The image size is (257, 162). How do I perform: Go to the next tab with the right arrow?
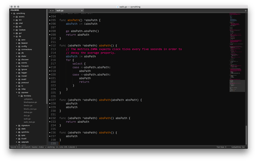click(53, 11)
